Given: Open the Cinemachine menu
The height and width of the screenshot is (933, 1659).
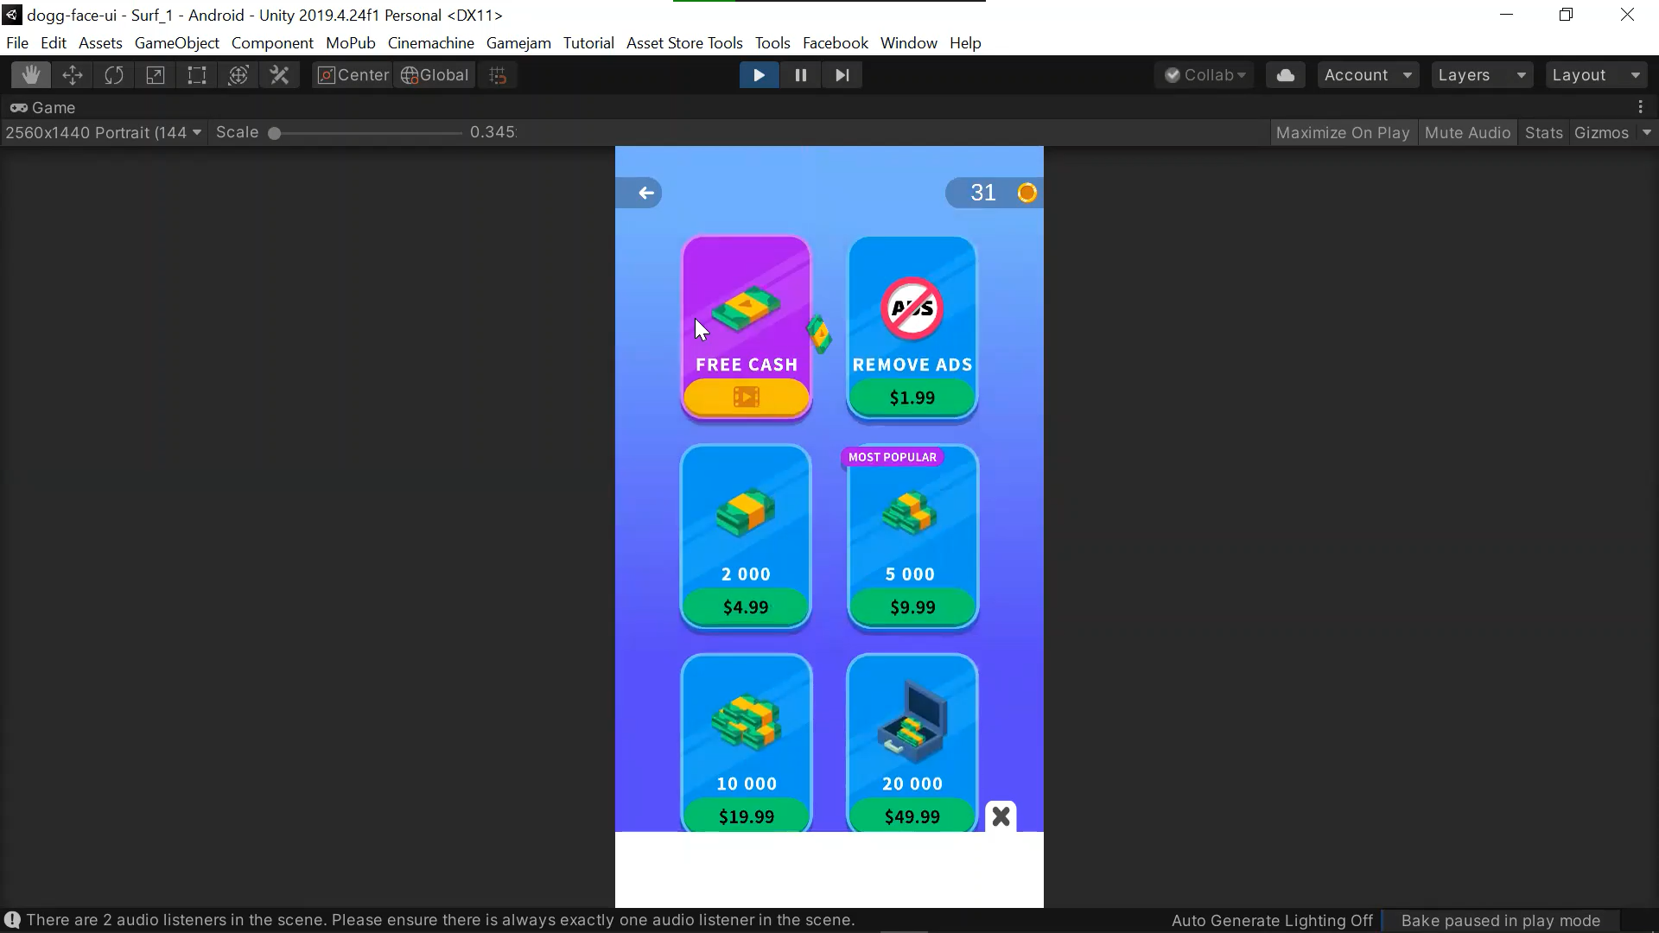Looking at the screenshot, I should coord(430,43).
